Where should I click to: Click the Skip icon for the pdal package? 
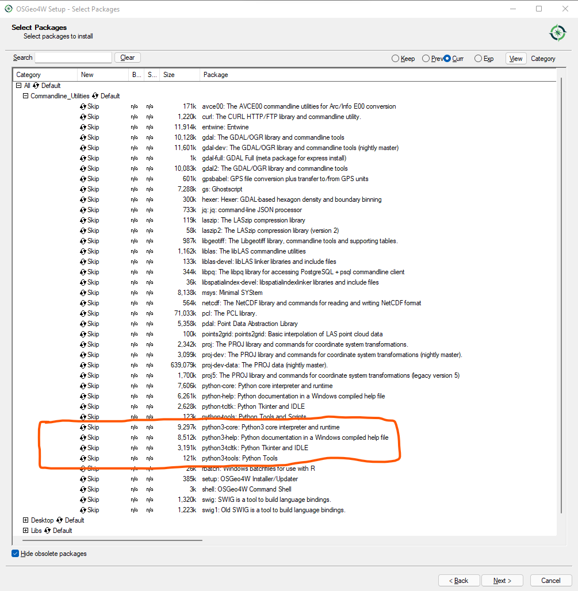pyautogui.click(x=83, y=324)
